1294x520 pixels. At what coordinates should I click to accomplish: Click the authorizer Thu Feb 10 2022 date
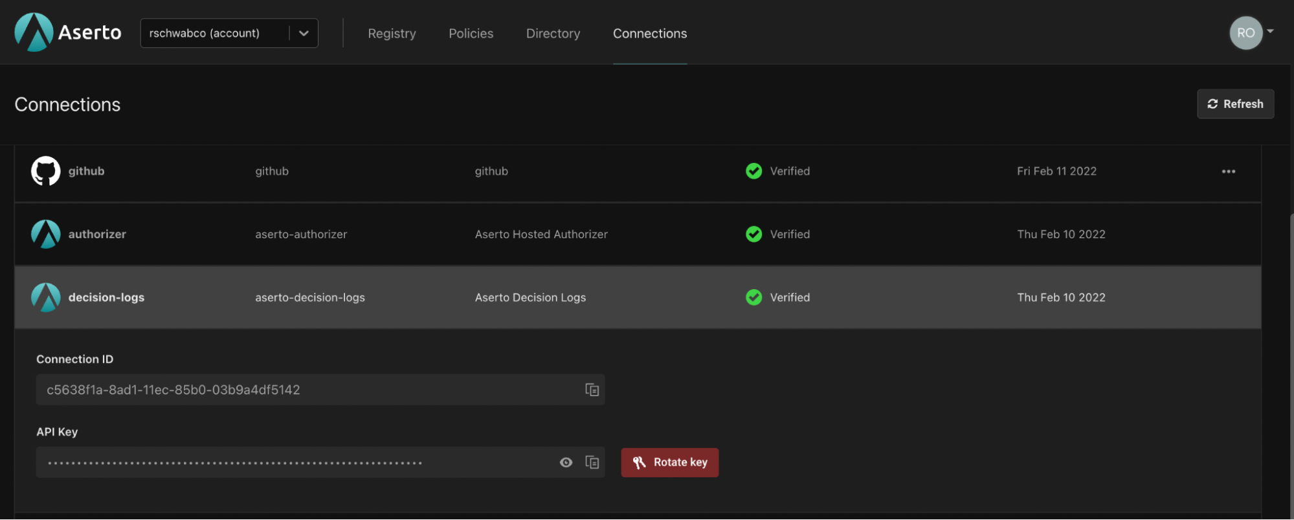[x=1061, y=234]
